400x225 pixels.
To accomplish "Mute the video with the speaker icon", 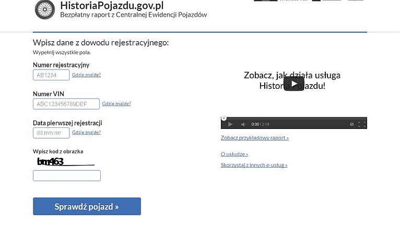I will coord(243,124).
